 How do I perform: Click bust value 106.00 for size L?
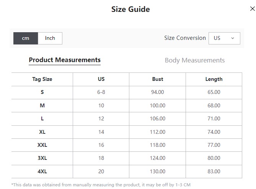click(158, 118)
